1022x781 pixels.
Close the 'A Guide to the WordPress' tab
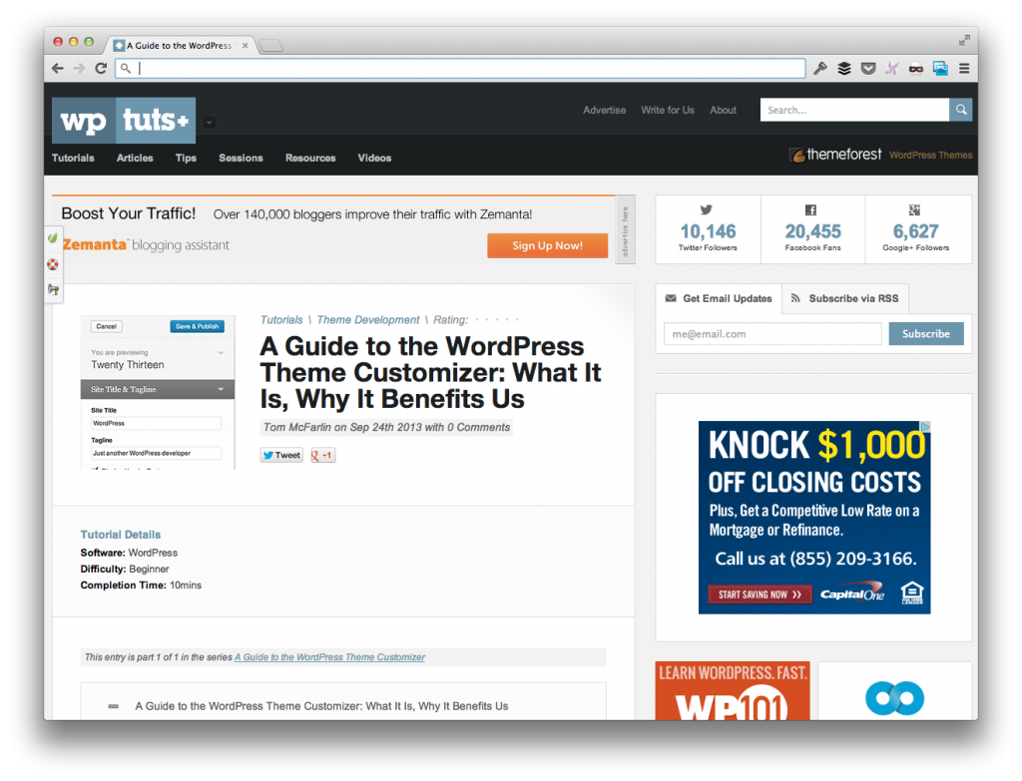click(246, 46)
